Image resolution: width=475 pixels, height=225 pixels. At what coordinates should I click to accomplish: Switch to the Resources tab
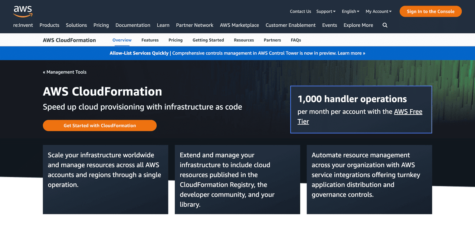pos(244,40)
